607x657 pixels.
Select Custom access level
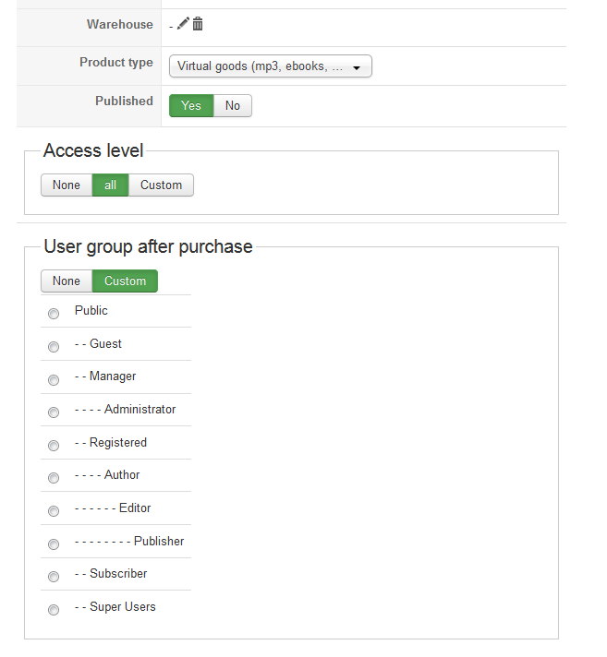(x=161, y=185)
